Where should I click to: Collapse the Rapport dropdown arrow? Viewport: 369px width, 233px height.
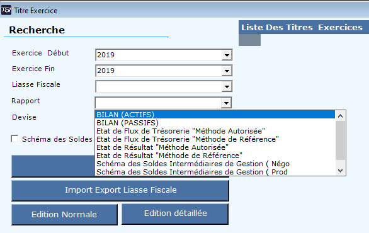click(226, 103)
